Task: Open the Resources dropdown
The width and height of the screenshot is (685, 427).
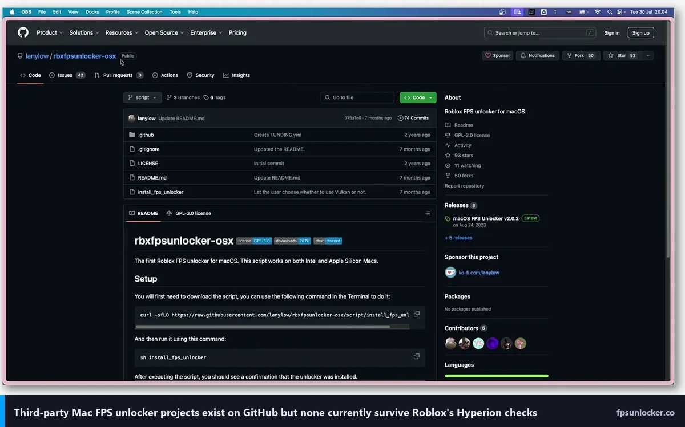Action: [122, 33]
